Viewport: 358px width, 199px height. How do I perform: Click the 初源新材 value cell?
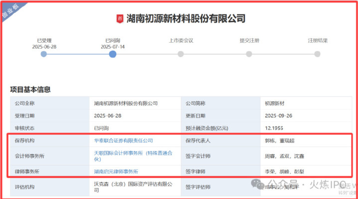(306, 103)
